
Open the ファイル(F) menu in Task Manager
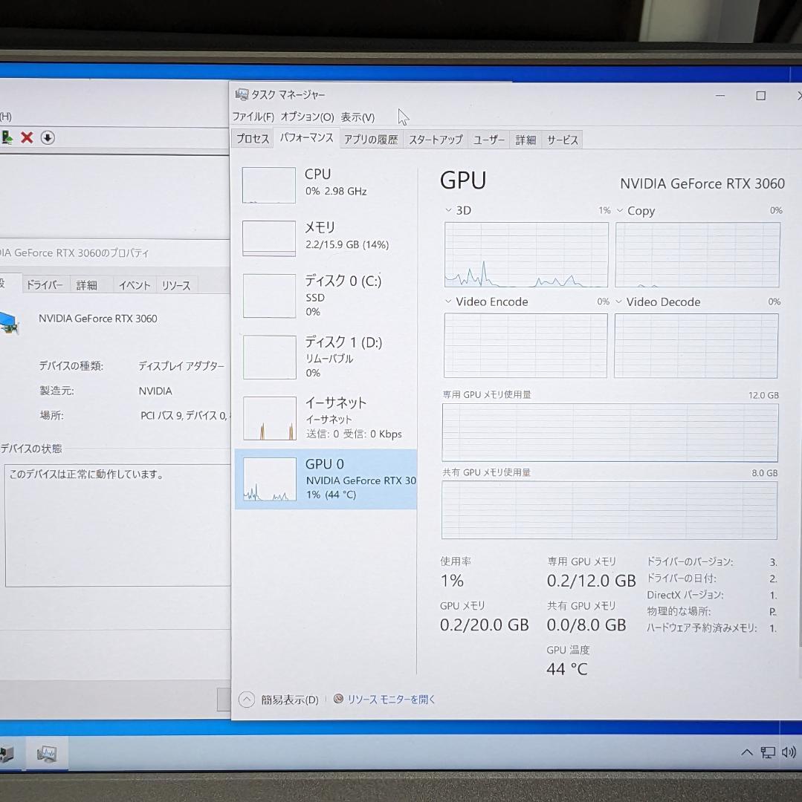coord(253,117)
